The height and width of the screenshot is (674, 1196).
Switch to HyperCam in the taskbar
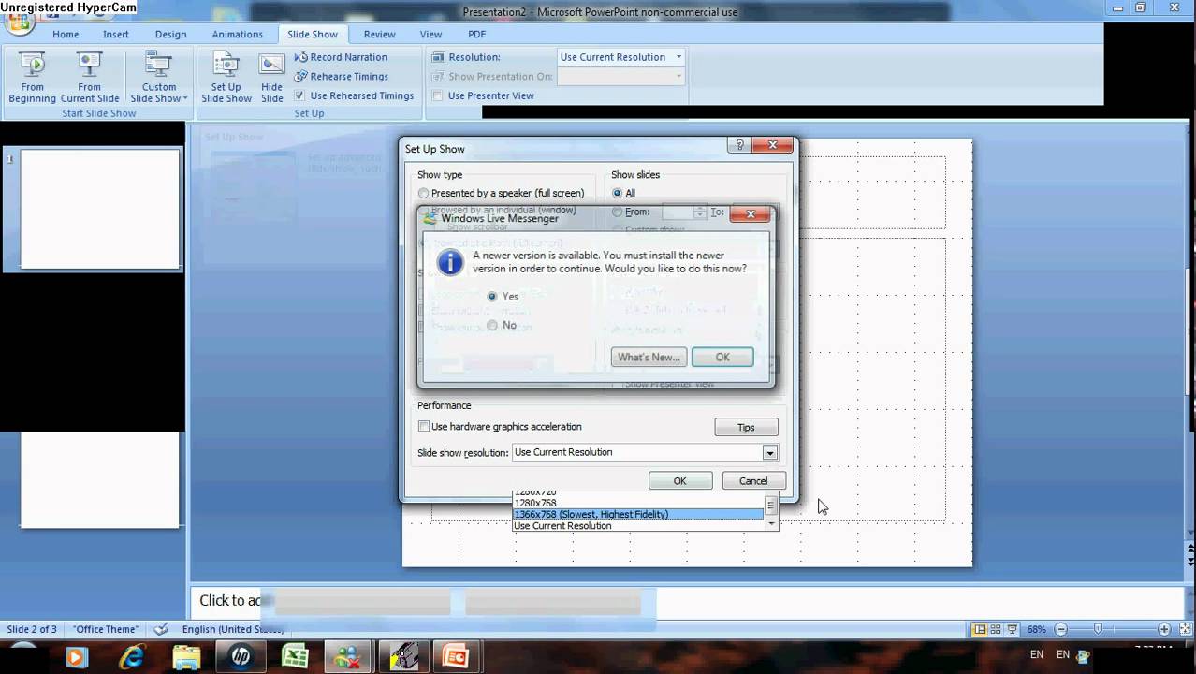[403, 657]
